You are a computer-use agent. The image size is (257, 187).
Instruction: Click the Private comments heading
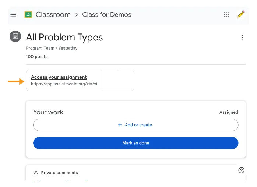coord(60,173)
